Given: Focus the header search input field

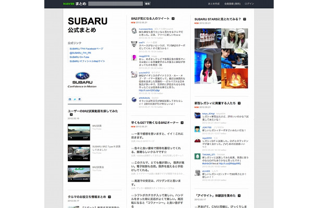Looking at the screenshot, I should coord(115,4).
